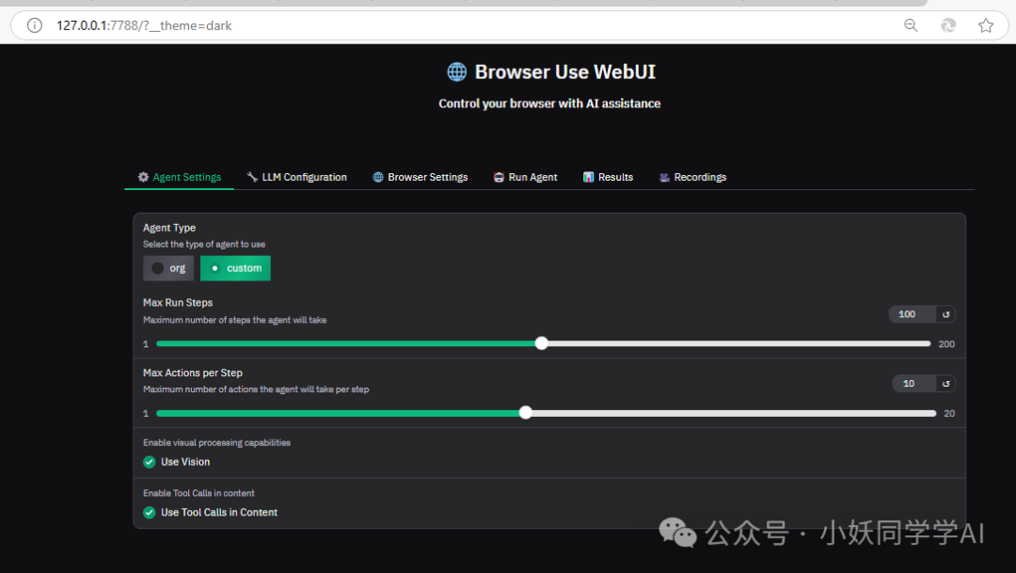Switch to the LLM Configuration tab

(296, 177)
